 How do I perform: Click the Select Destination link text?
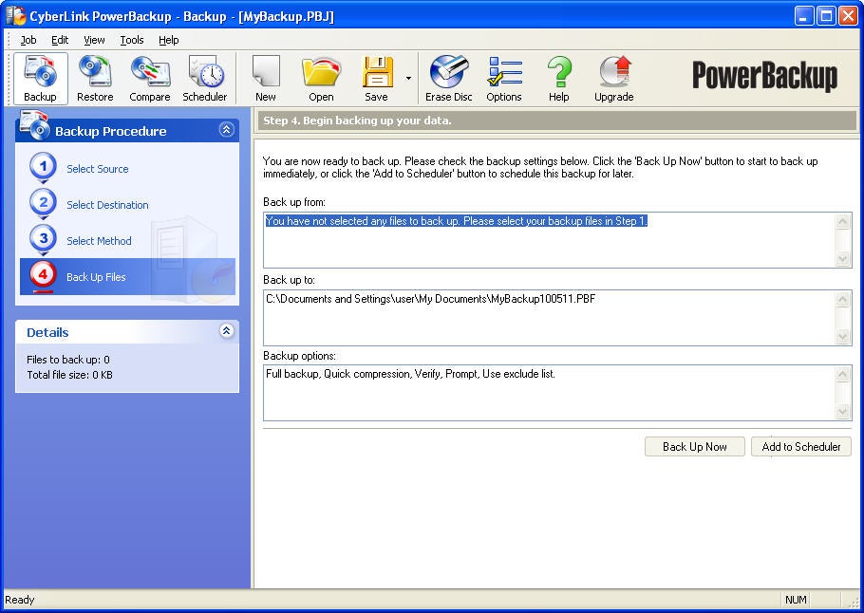(107, 205)
